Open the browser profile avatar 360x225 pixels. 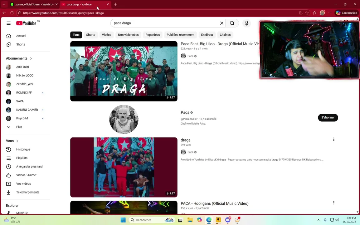322,13
